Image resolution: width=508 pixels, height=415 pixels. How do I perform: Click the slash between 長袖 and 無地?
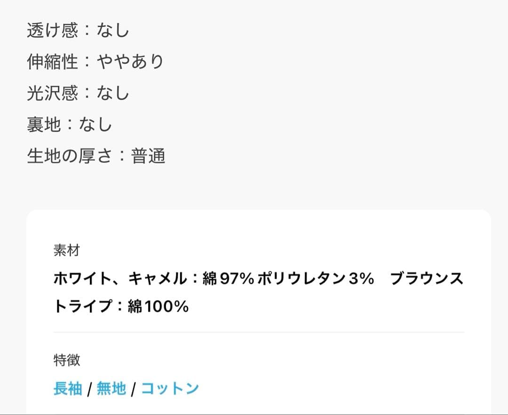click(x=89, y=389)
